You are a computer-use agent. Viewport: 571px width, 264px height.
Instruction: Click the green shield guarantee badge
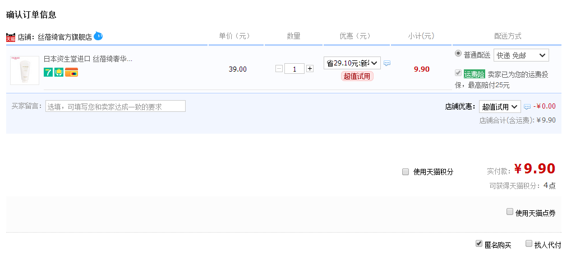coord(59,72)
